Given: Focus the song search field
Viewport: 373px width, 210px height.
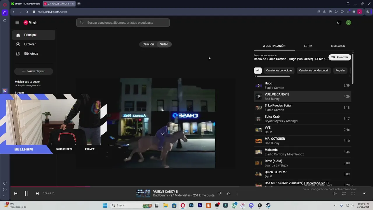Looking at the screenshot, I should pyautogui.click(x=123, y=22).
